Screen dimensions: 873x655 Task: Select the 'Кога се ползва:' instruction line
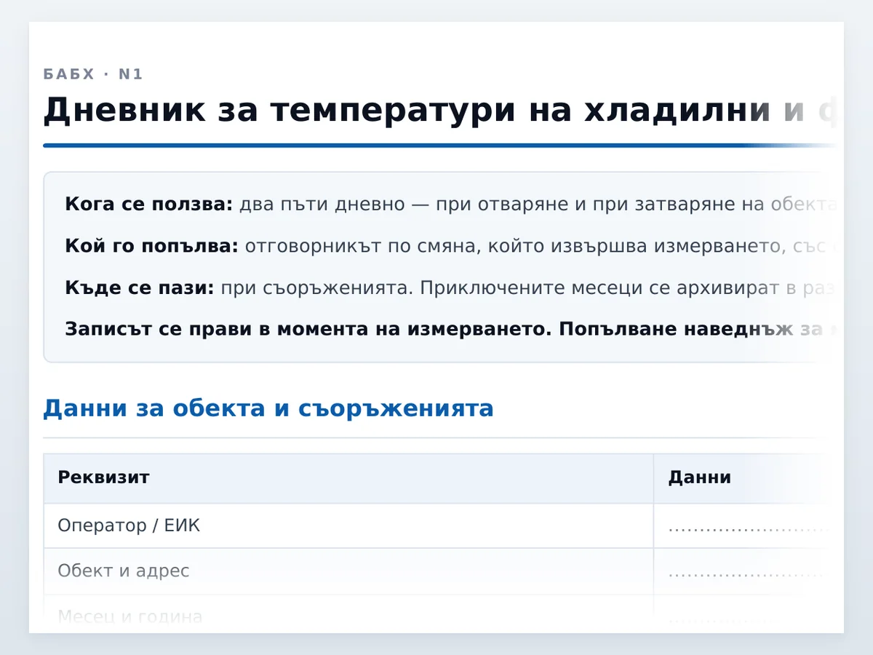click(x=450, y=204)
